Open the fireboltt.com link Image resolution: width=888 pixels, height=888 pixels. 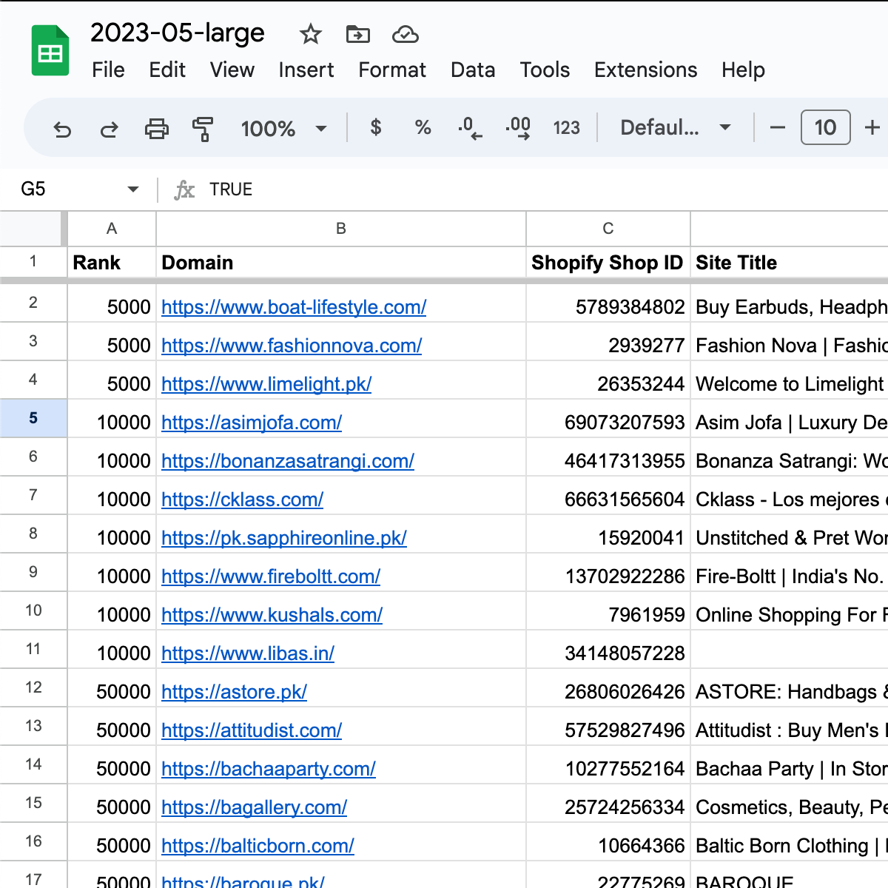271,576
